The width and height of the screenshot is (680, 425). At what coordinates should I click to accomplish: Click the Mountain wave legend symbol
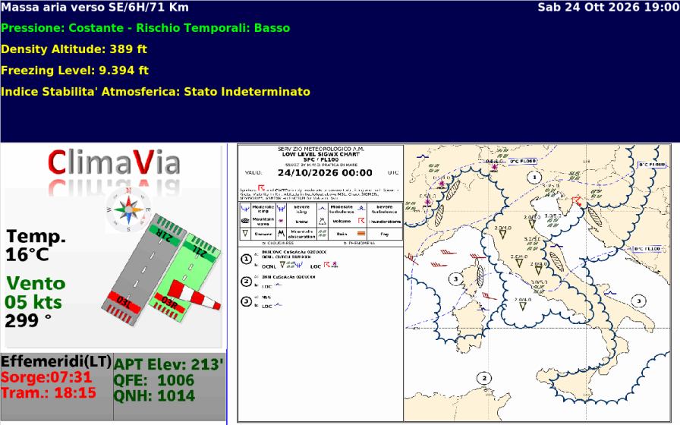(245, 221)
